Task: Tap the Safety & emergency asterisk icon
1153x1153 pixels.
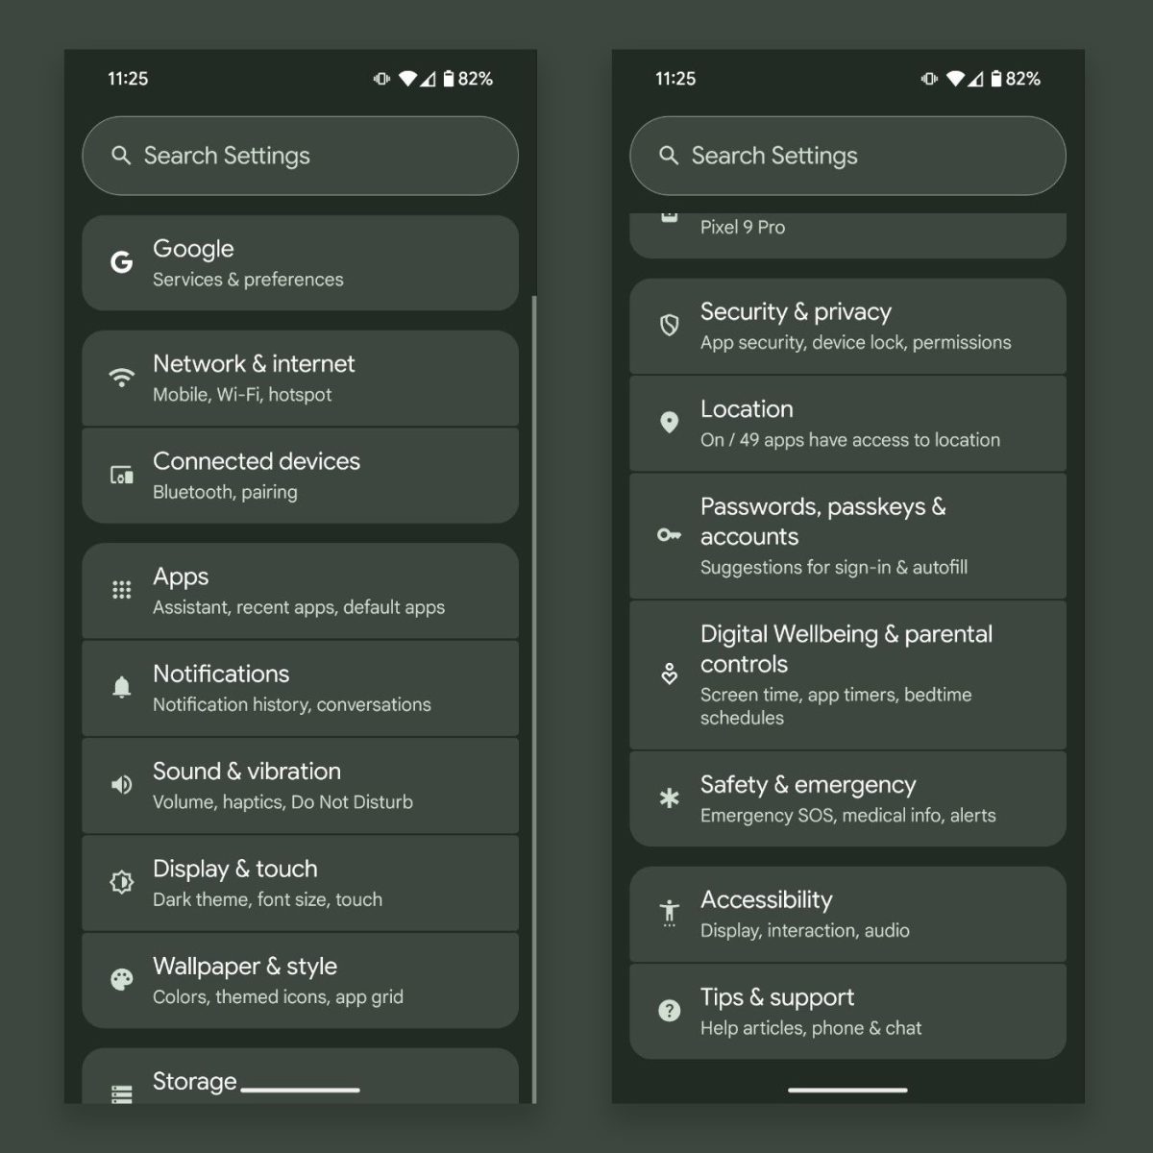Action: pyautogui.click(x=669, y=798)
